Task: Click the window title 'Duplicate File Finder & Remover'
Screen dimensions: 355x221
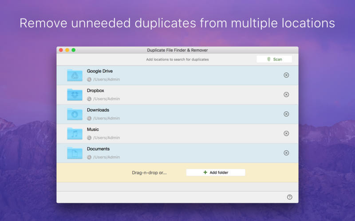Action: point(177,50)
